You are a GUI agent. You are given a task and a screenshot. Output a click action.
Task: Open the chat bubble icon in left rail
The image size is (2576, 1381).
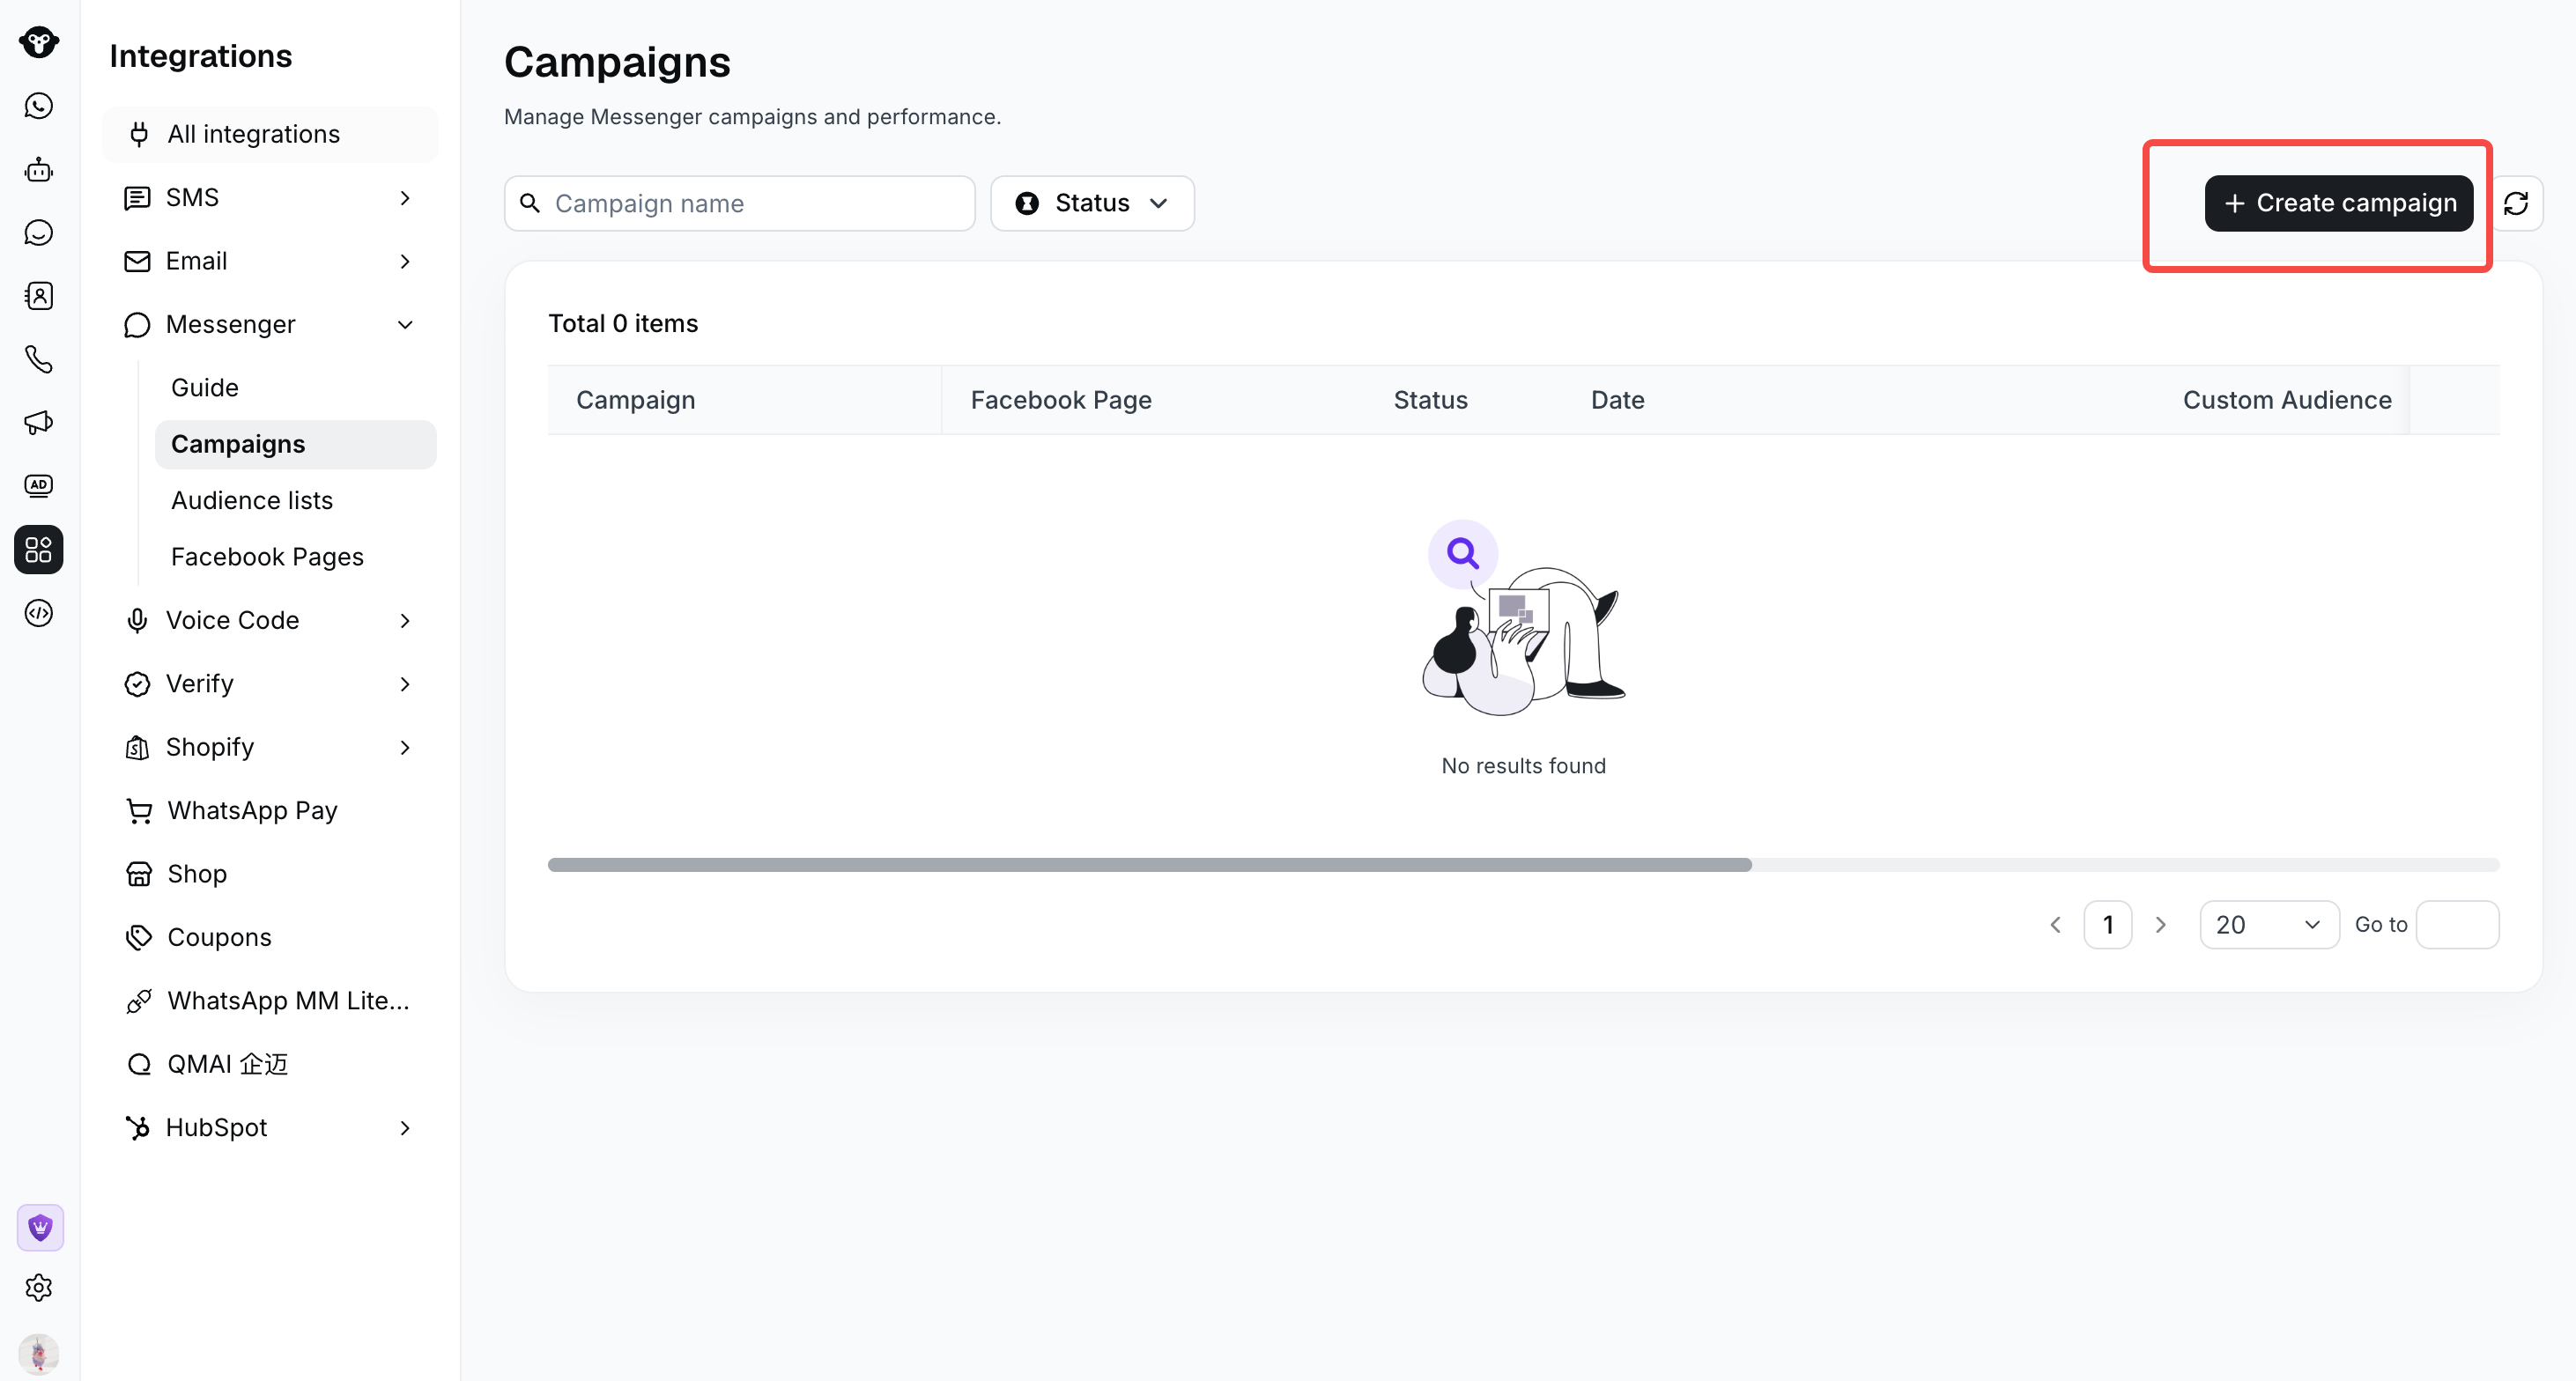pyautogui.click(x=38, y=233)
